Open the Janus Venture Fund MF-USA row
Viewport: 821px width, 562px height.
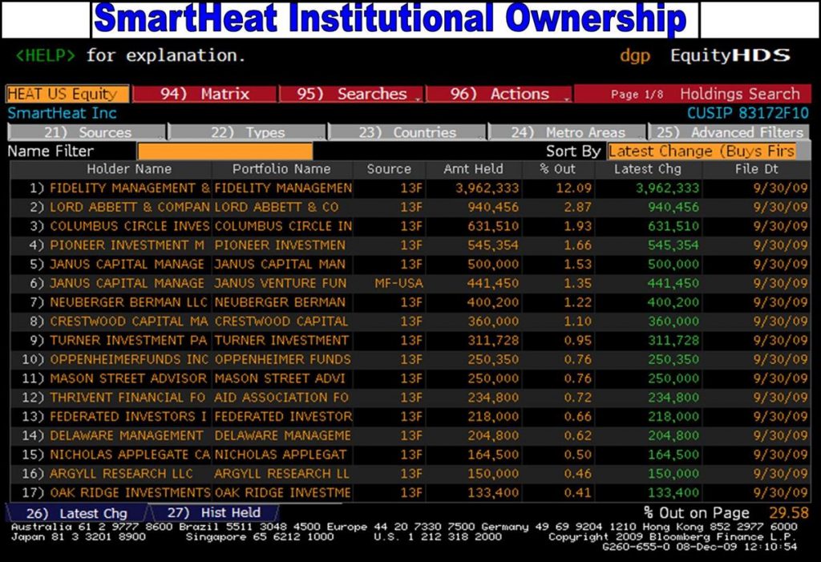pos(281,283)
